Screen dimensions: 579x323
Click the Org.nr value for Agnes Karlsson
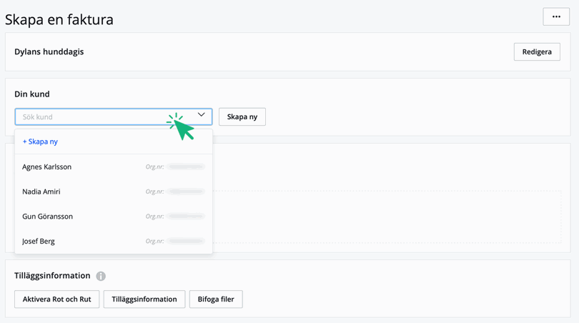tap(186, 167)
